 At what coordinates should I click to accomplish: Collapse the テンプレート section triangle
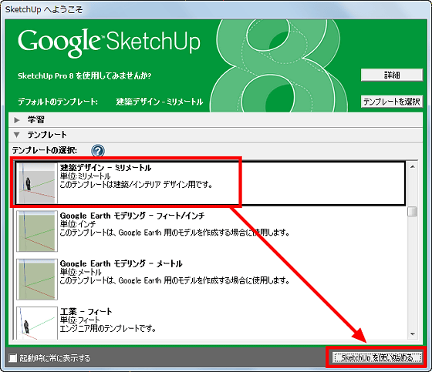17,135
